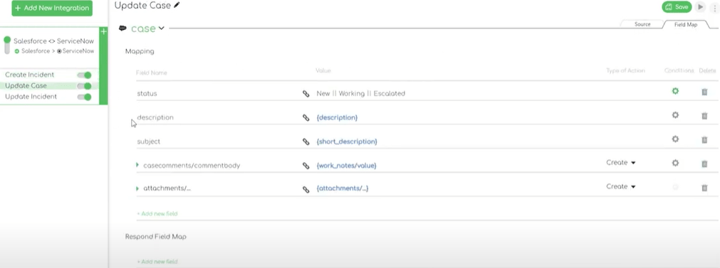Viewport: 720px width, 268px height.
Task: Switch to the Source tab
Action: click(x=642, y=24)
